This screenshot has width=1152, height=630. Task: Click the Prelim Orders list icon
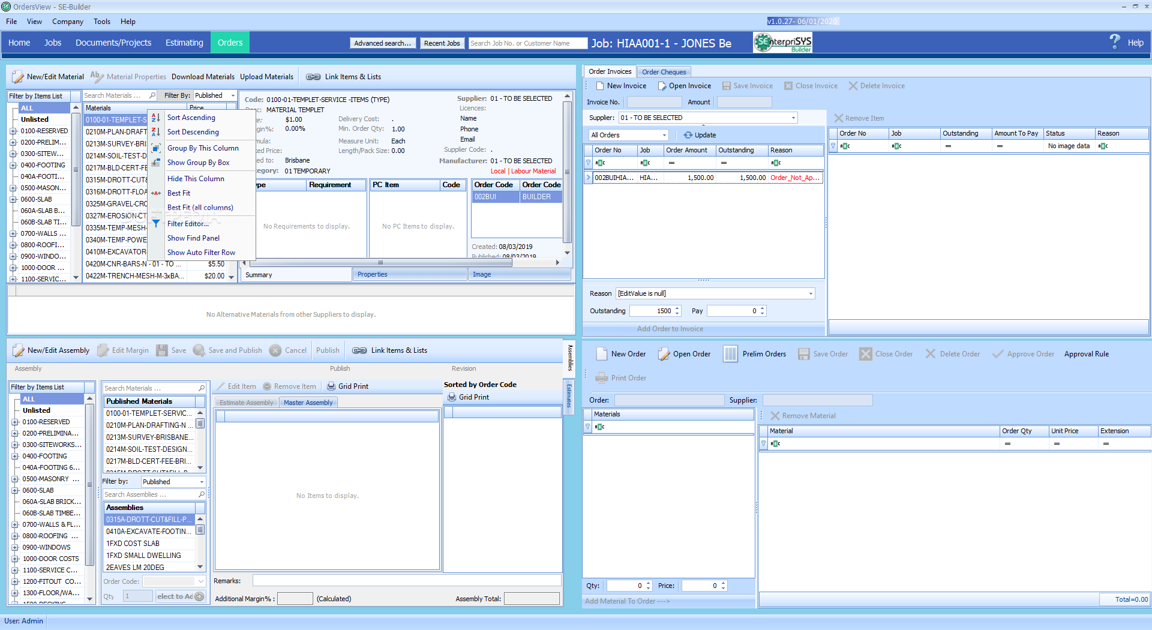click(730, 354)
